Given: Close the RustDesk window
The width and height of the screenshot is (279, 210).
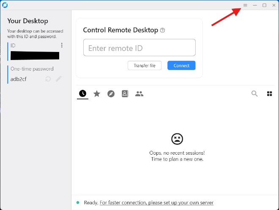Looking at the screenshot, I should click(x=274, y=5).
